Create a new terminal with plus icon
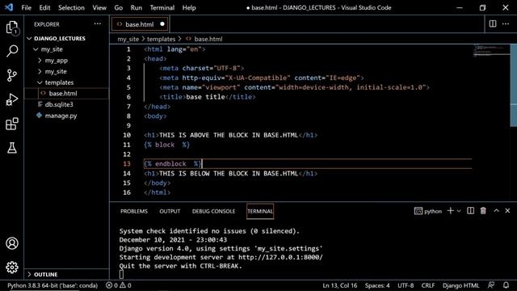The width and height of the screenshot is (517, 291). [x=451, y=211]
